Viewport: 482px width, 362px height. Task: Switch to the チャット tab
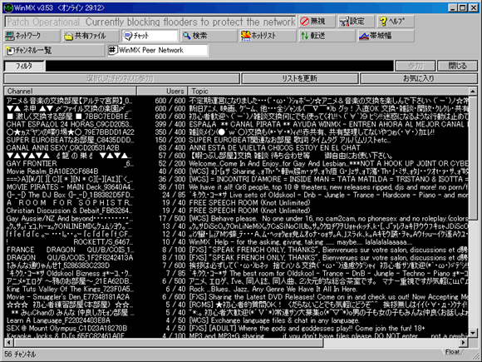click(150, 36)
